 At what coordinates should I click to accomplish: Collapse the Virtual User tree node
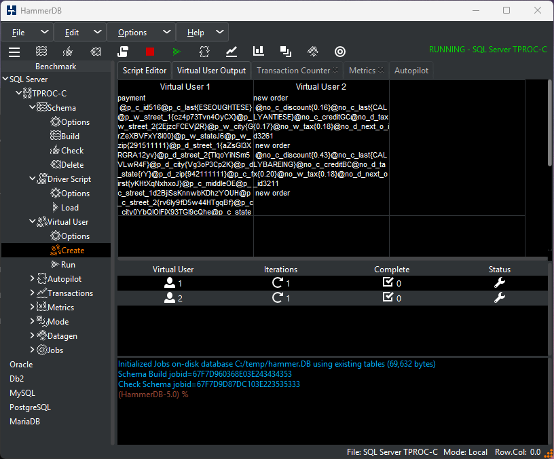pyautogui.click(x=32, y=221)
